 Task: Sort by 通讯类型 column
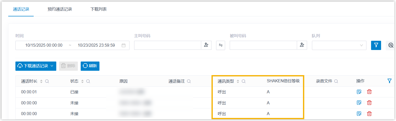(238, 81)
